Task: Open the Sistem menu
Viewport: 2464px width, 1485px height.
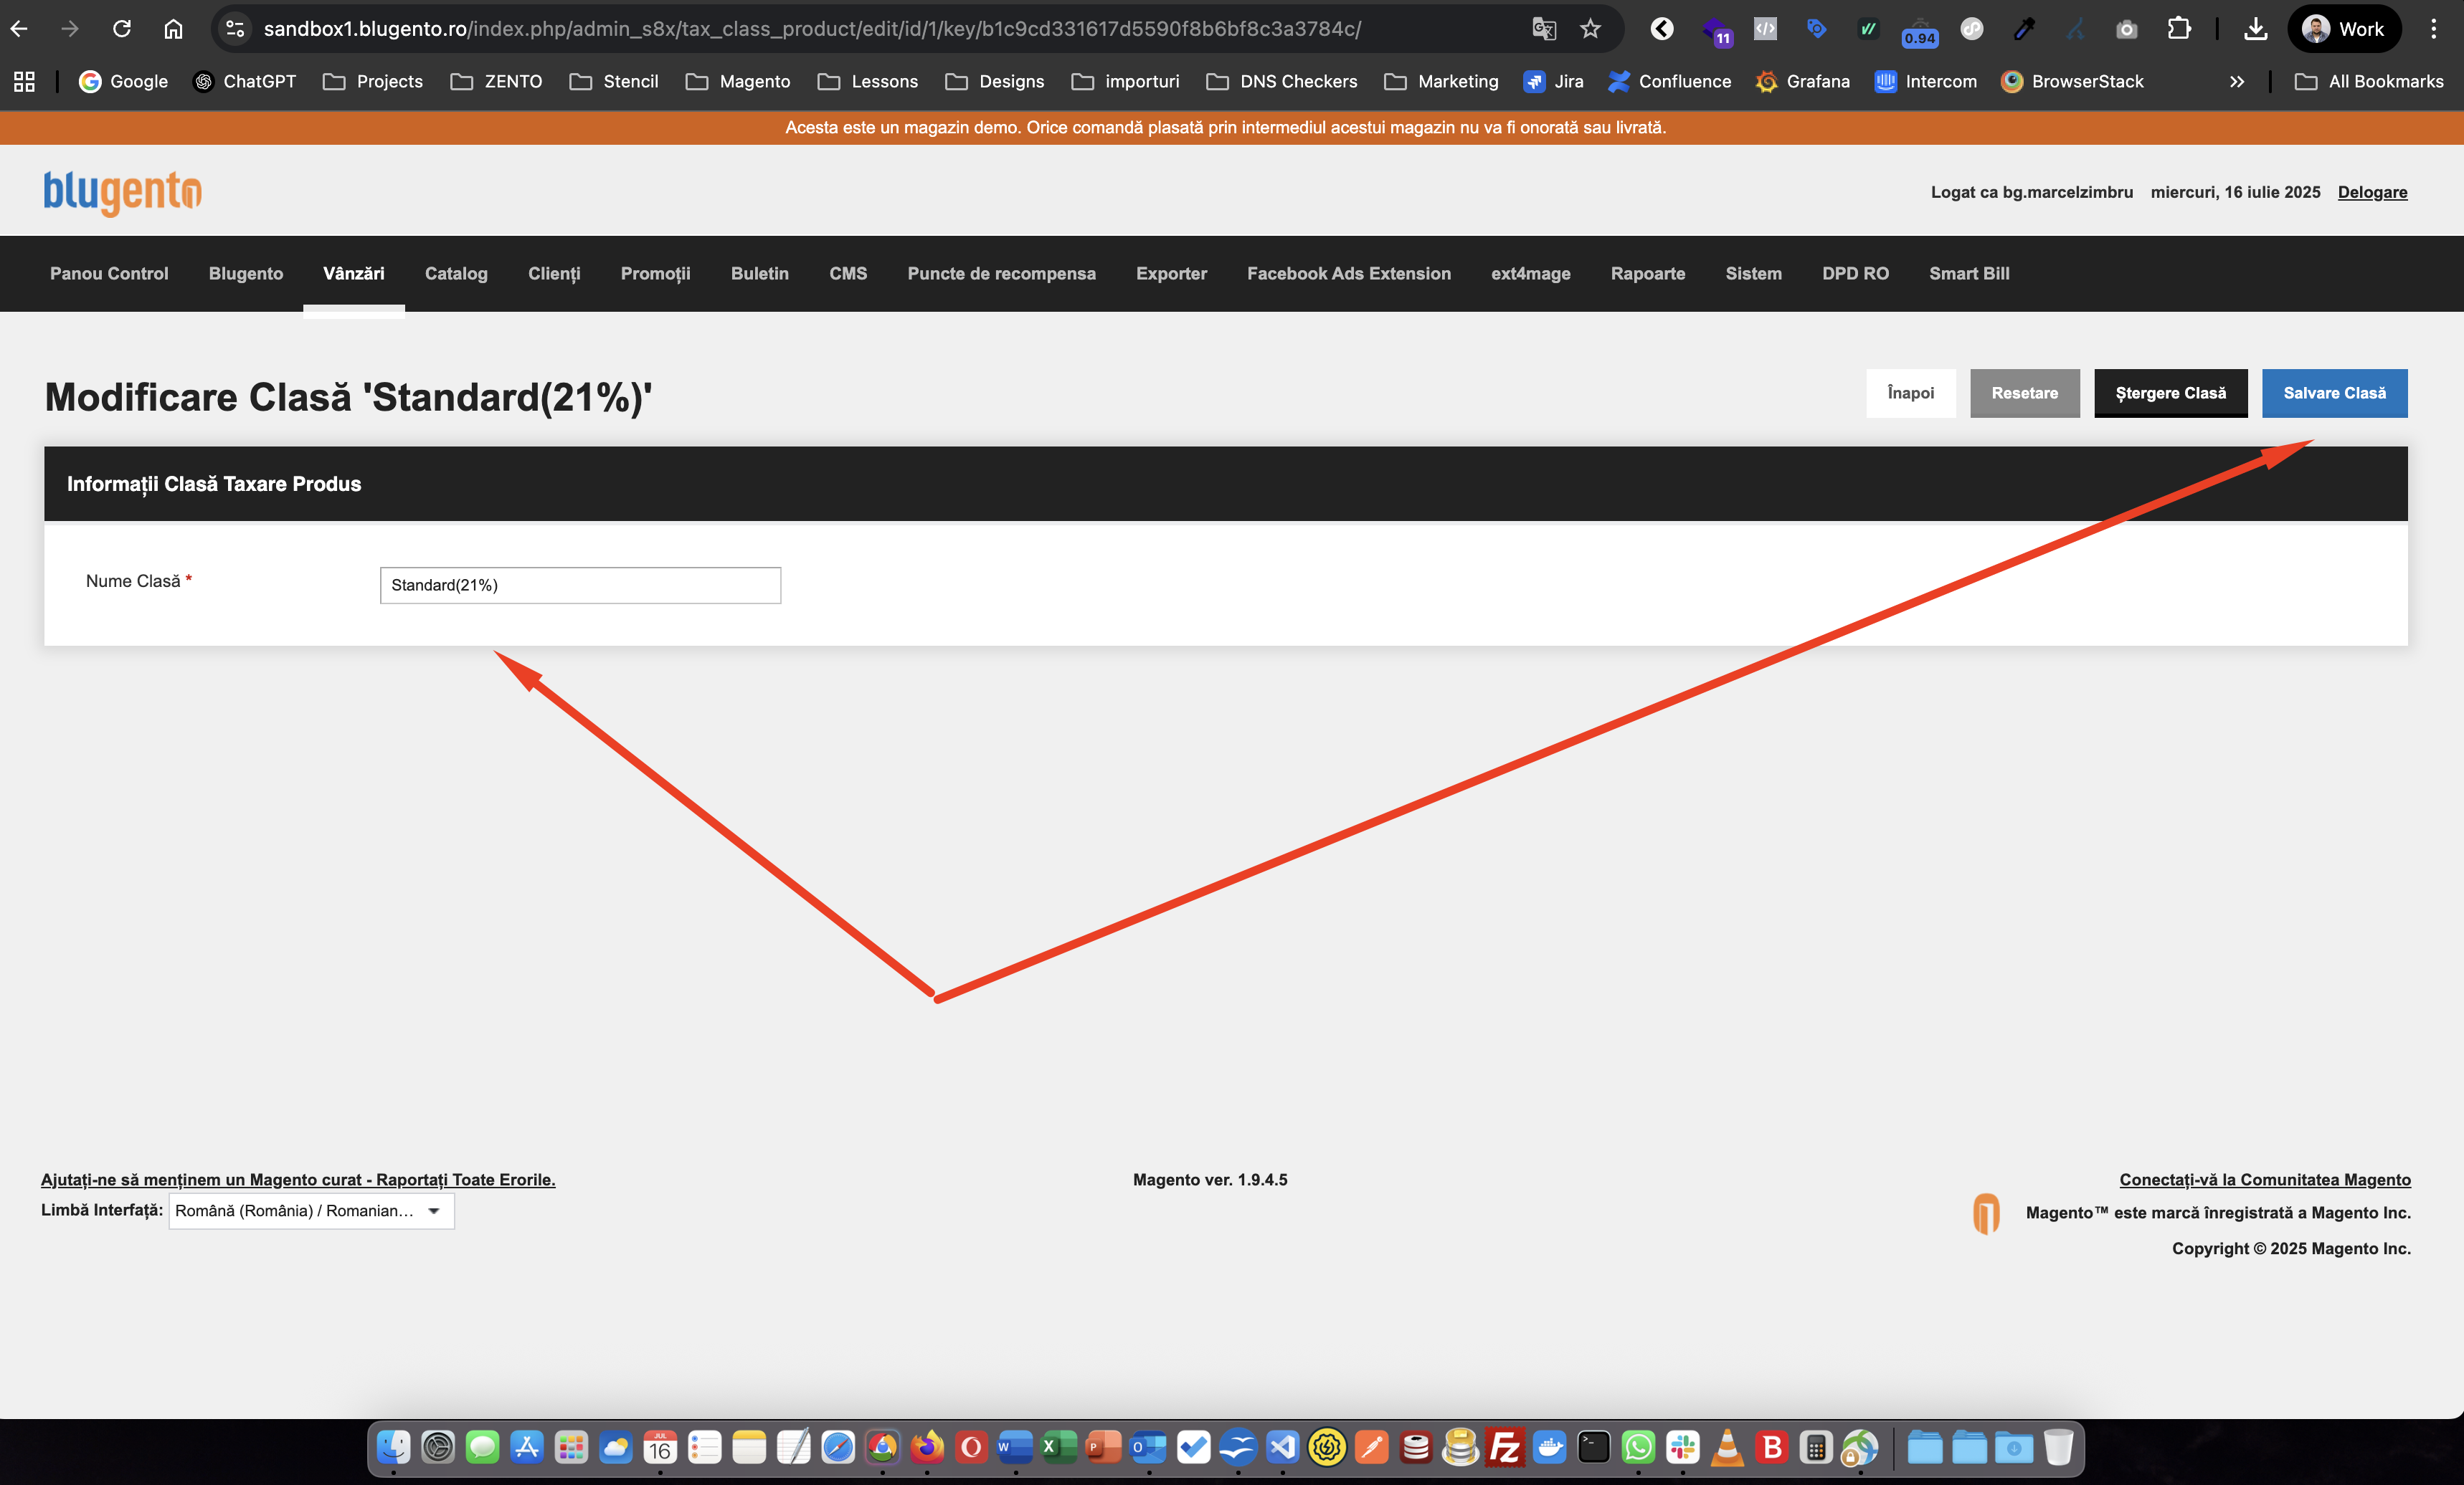Action: pyautogui.click(x=1753, y=274)
